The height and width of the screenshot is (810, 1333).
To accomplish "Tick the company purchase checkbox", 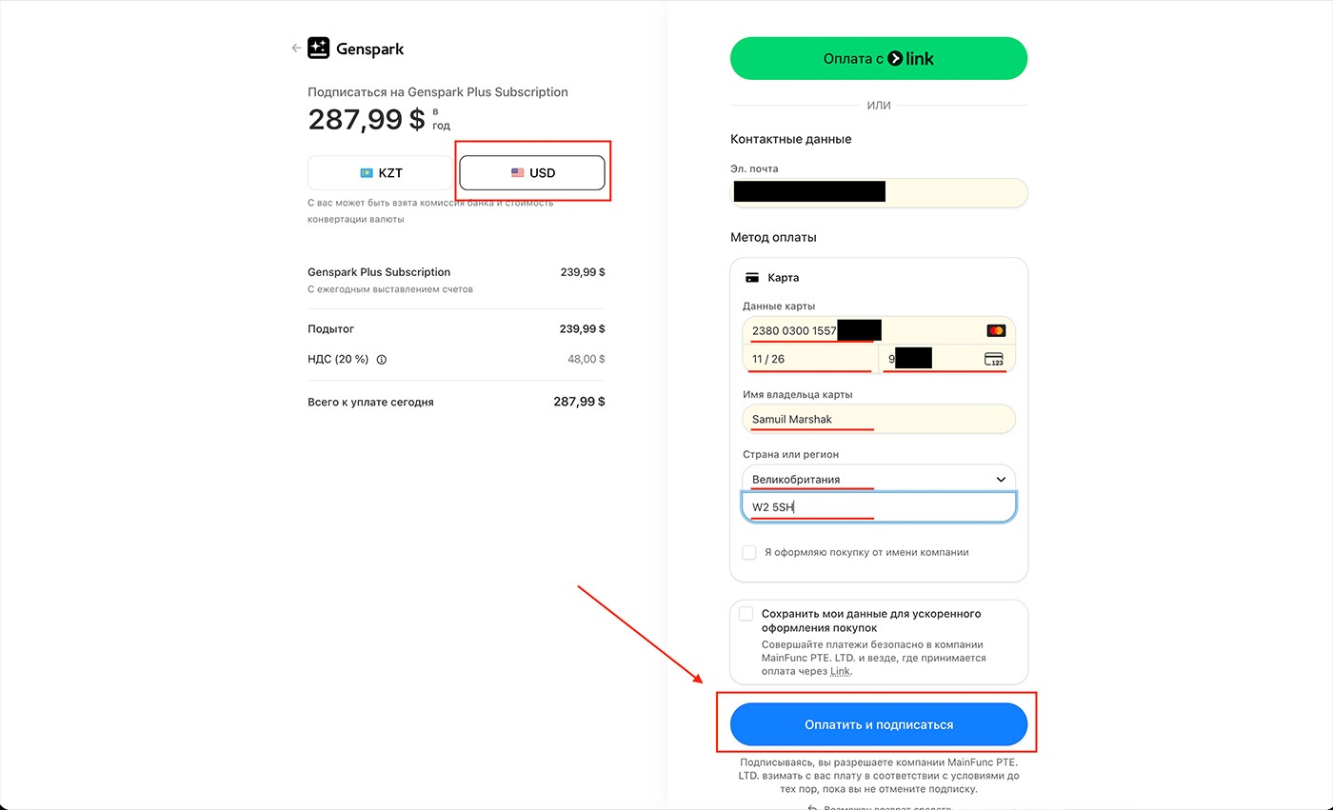I will [x=749, y=552].
